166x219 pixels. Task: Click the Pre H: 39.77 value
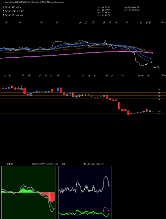coord(104,10)
